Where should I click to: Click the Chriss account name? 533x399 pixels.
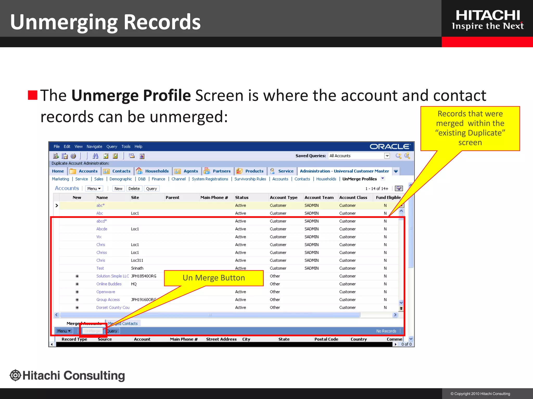pos(101,252)
